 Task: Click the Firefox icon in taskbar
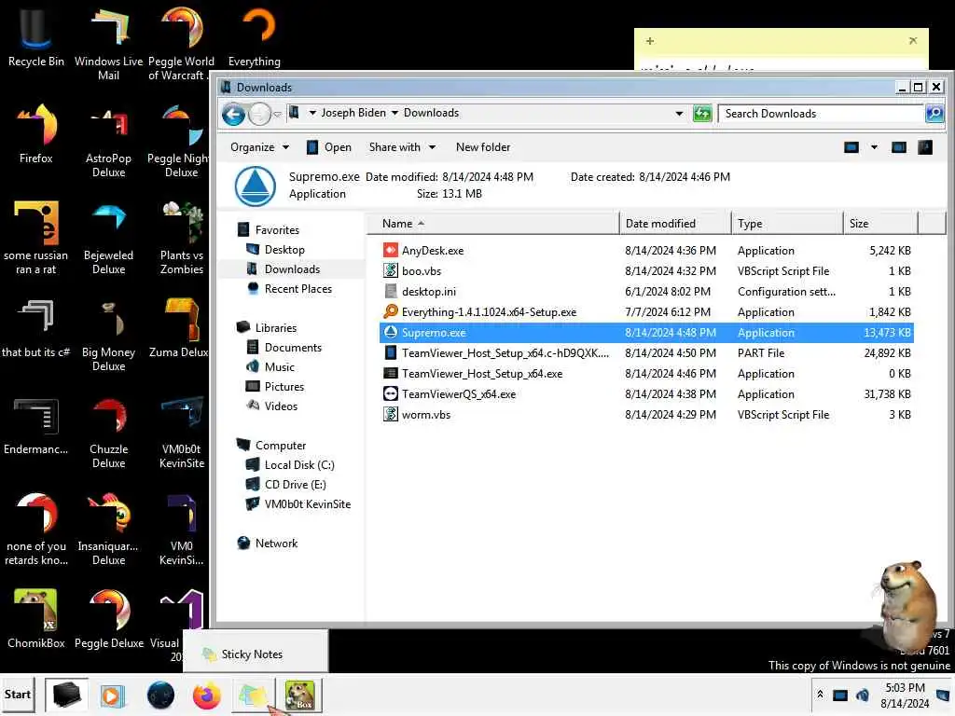click(206, 695)
